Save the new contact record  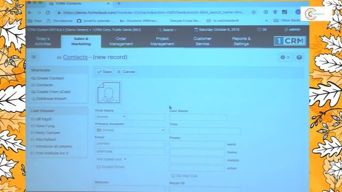104,71
